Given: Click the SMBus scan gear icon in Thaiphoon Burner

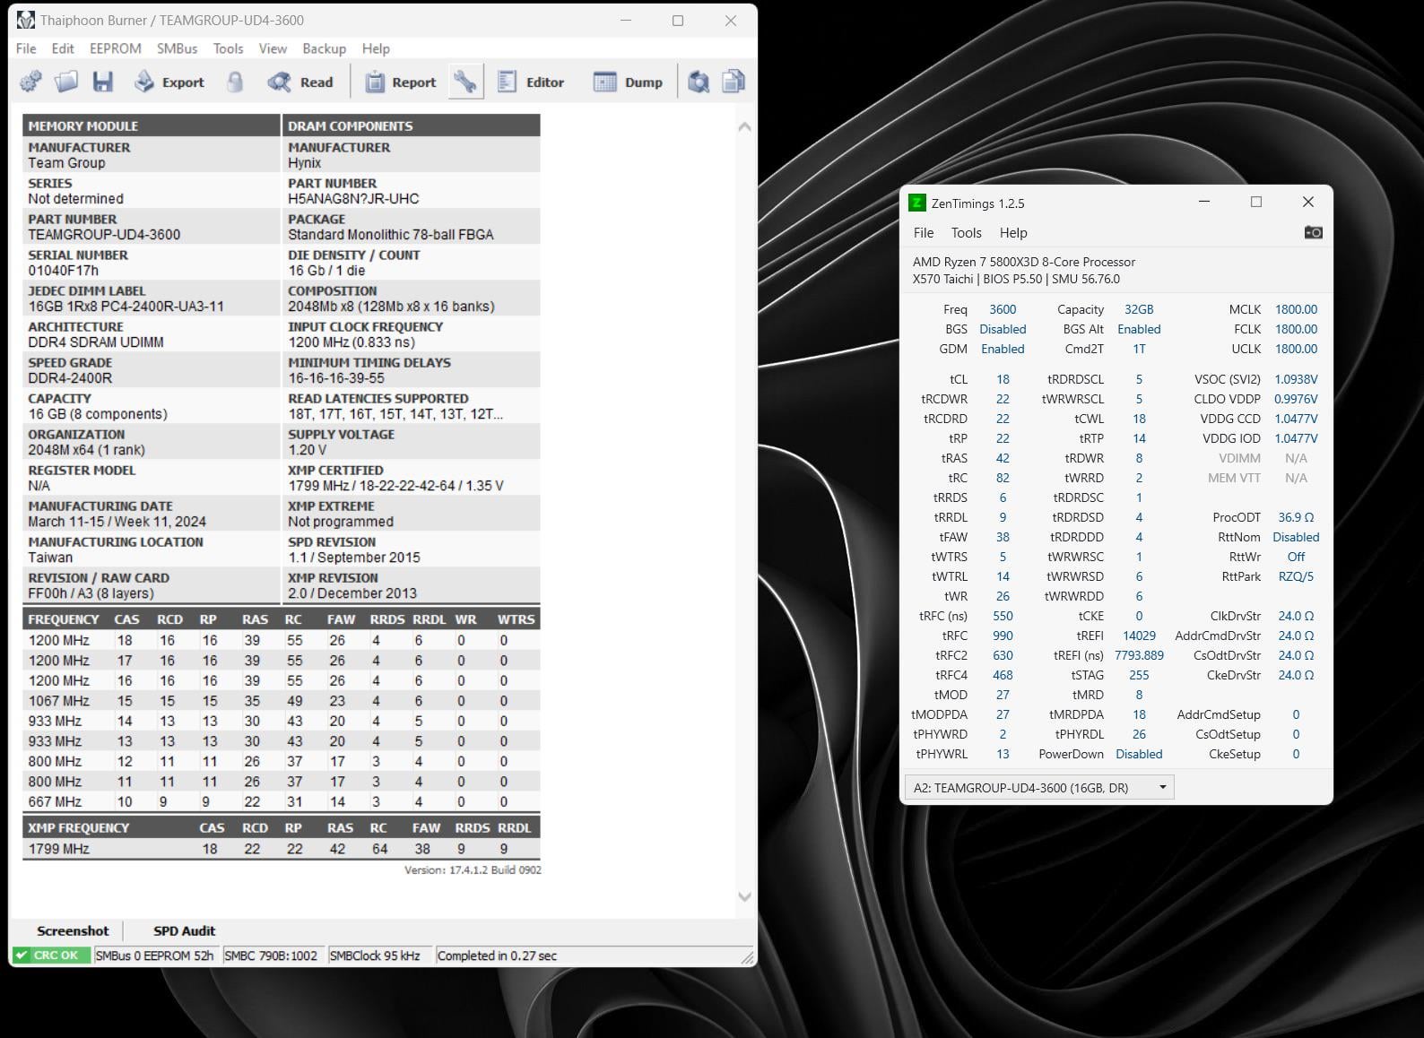Looking at the screenshot, I should pos(30,82).
